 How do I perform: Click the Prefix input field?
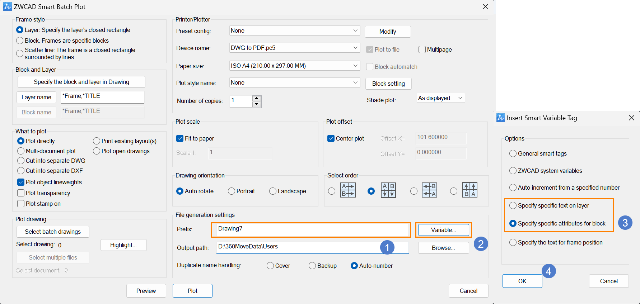tap(312, 229)
